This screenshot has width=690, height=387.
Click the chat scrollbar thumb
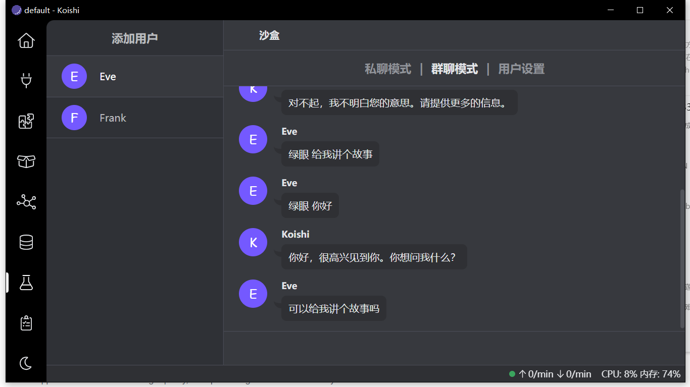[682, 258]
